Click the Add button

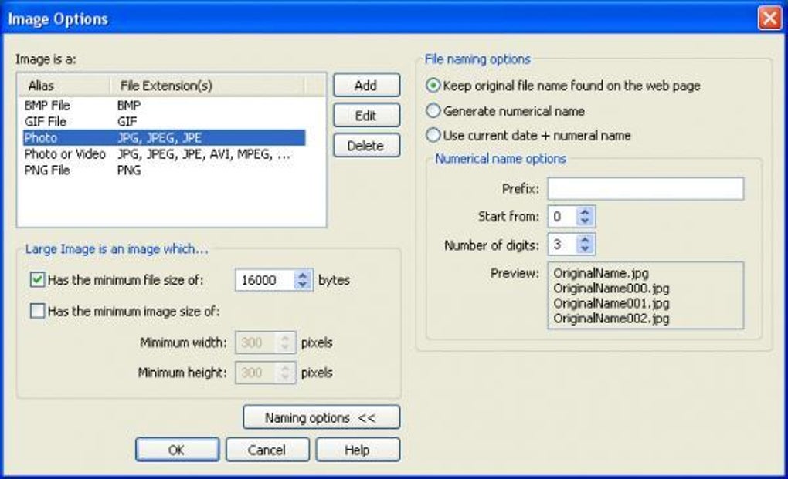(x=366, y=86)
